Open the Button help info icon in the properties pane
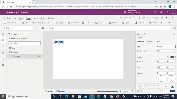The image size is (177, 99). [145, 34]
